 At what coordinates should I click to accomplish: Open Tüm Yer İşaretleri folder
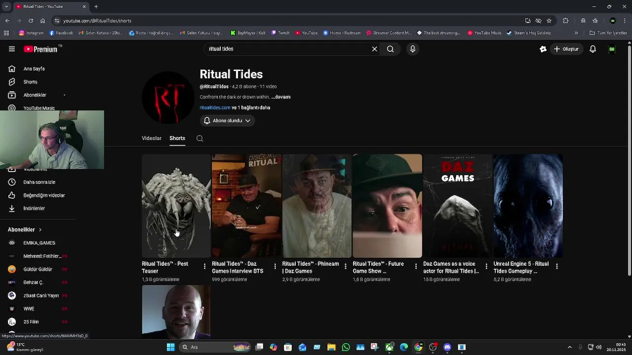608,33
